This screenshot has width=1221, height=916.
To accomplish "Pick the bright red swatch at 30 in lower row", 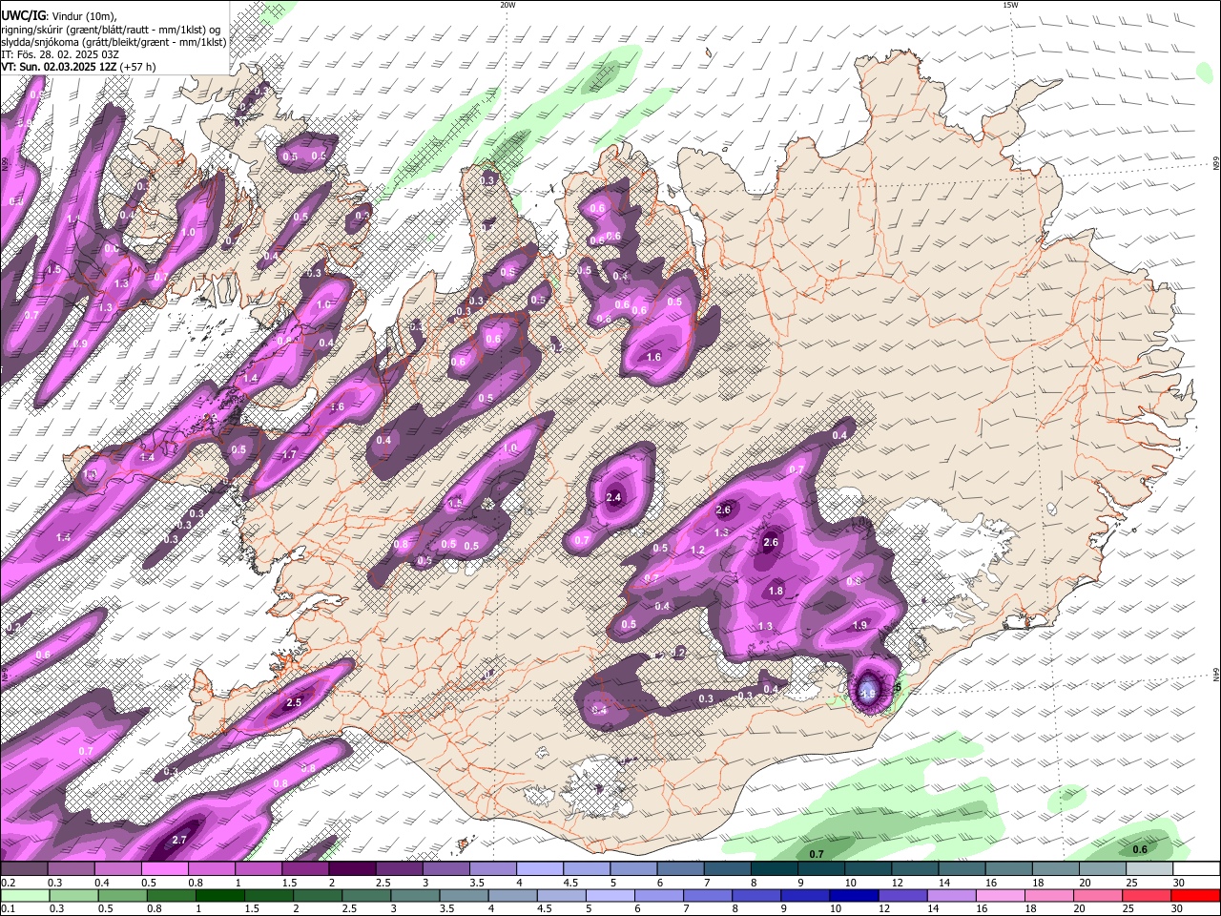I will point(1195,896).
